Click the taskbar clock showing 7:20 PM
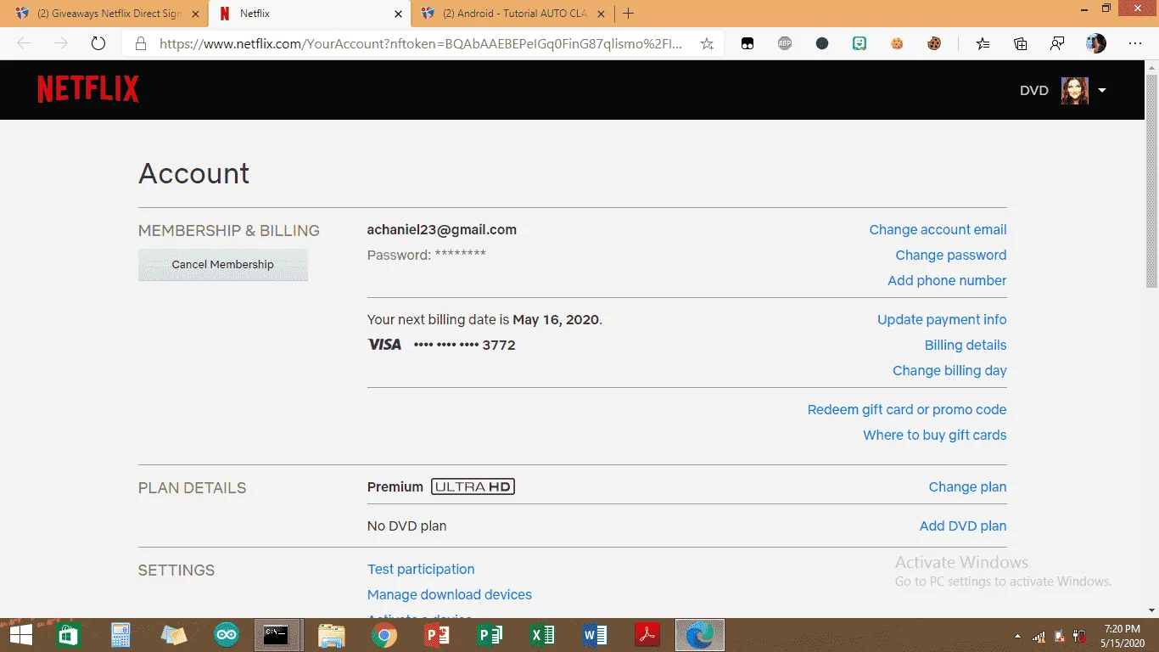The height and width of the screenshot is (652, 1159). click(1124, 636)
